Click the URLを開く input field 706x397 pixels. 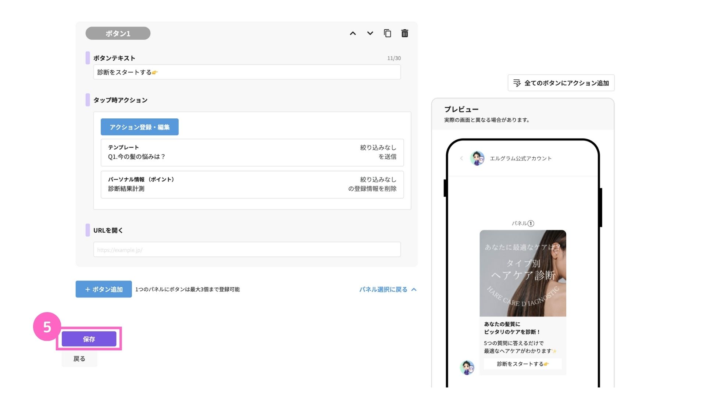(x=247, y=250)
